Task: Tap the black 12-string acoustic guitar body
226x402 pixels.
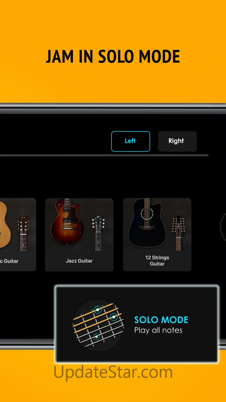Action: coord(147,223)
